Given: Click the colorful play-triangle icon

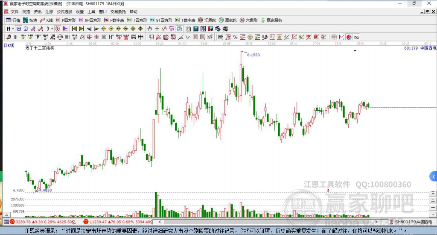Looking at the screenshot, I should click(65, 29).
